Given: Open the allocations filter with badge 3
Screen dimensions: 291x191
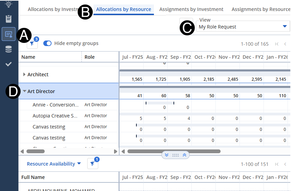Looking at the screenshot, I should [x=32, y=44].
